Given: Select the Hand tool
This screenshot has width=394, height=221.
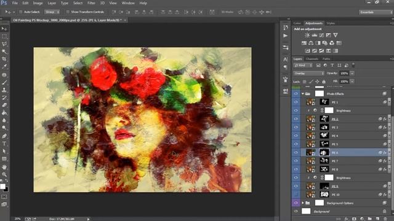Looking at the screenshot, I should tap(4, 167).
